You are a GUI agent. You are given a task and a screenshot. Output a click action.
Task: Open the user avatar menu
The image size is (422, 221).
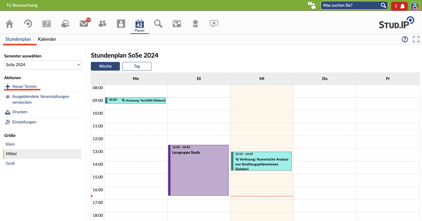coord(415,6)
